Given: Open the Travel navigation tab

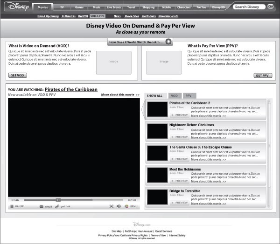Looking at the screenshot, I should (131, 7).
